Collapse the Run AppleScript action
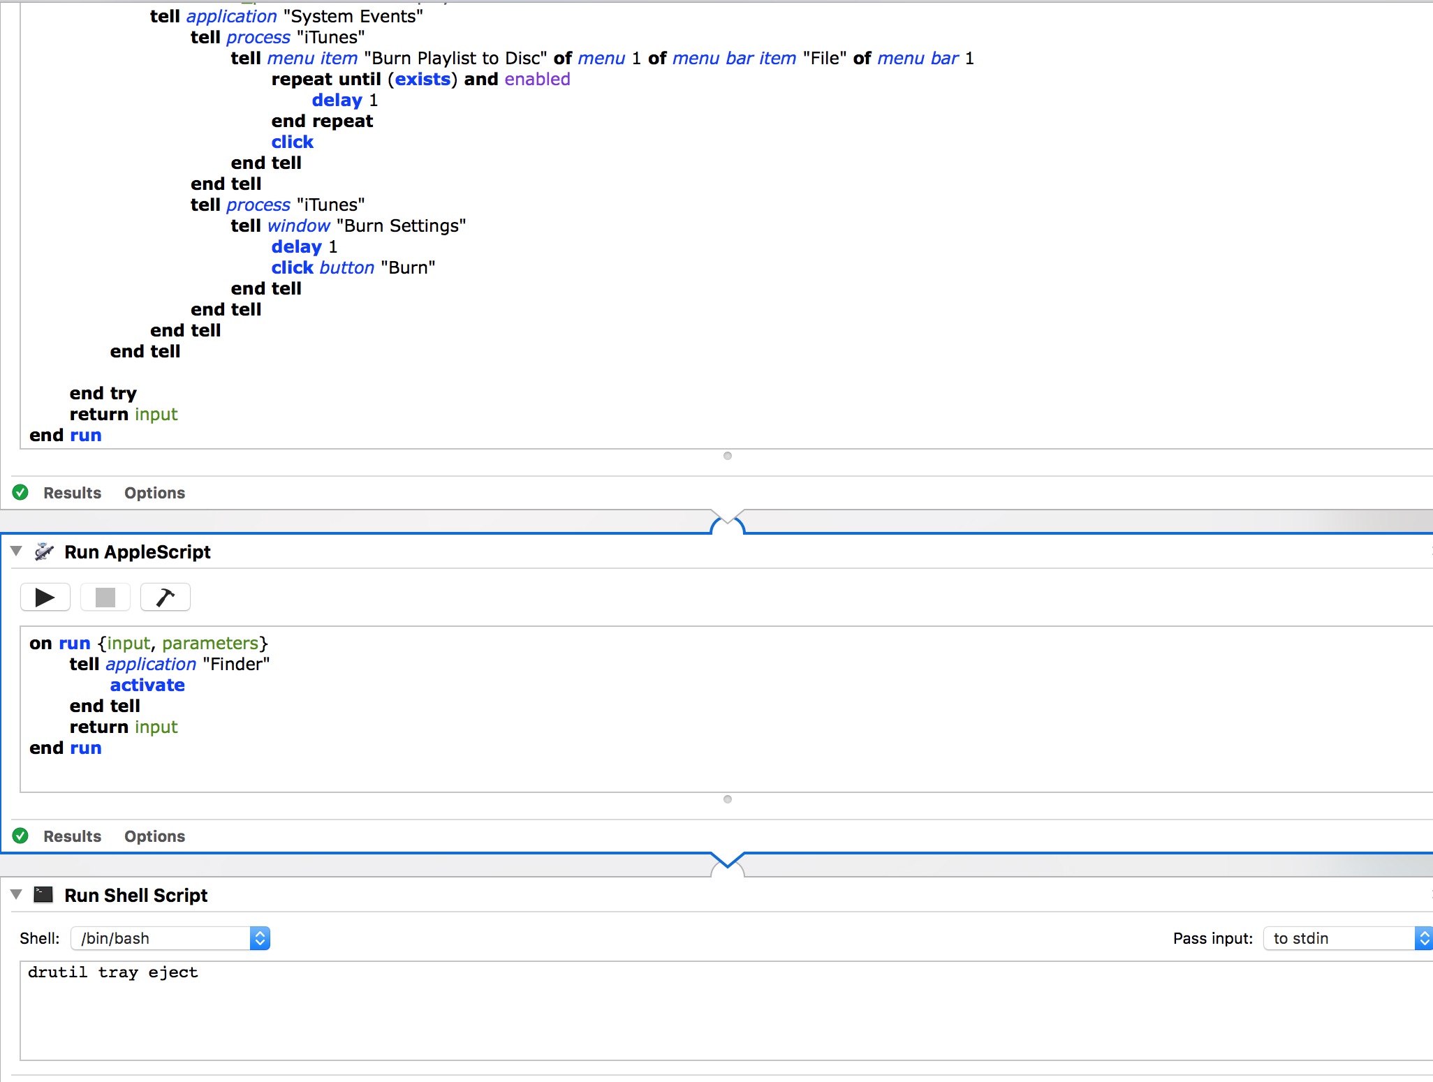The height and width of the screenshot is (1082, 1433). point(16,551)
